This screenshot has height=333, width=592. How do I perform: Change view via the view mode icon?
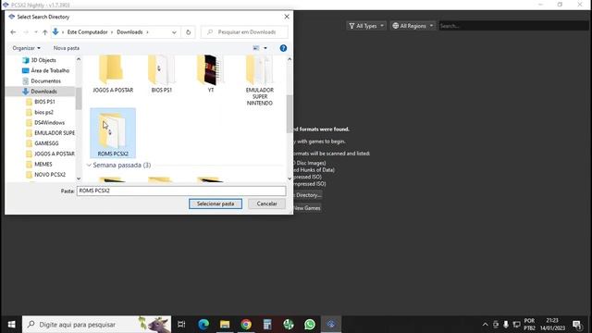(256, 48)
